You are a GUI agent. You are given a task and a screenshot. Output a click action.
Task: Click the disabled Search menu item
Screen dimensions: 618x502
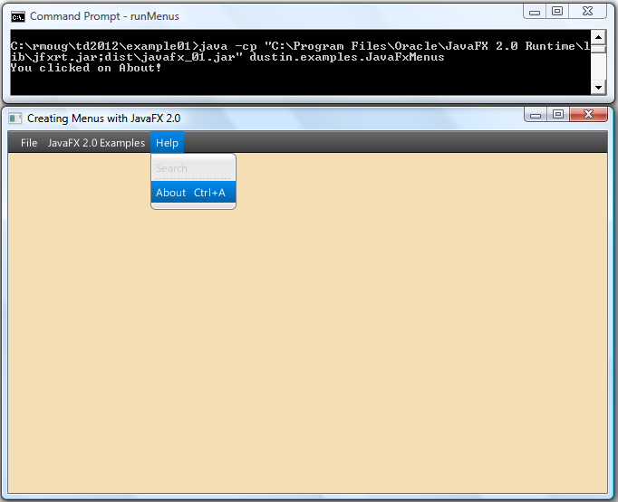click(194, 168)
